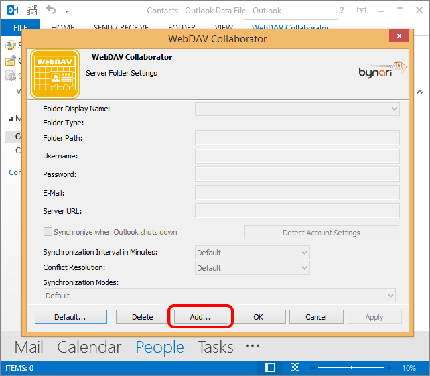The height and width of the screenshot is (376, 430).
Task: Switch to Normal view status bar icon
Action: click(270, 368)
